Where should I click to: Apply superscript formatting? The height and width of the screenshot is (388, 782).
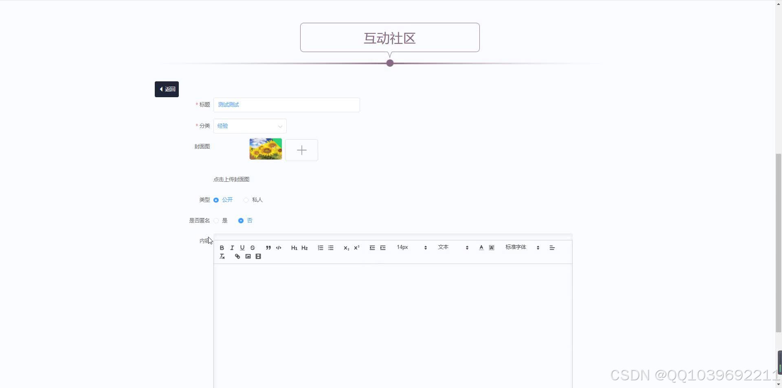click(356, 247)
